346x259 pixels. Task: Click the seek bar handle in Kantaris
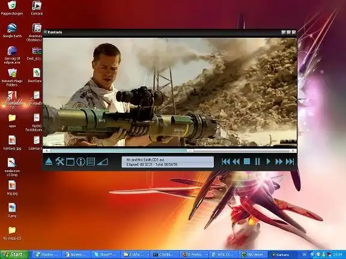point(190,150)
